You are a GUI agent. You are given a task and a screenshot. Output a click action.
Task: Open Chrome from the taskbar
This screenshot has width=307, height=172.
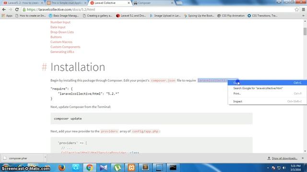90,168
